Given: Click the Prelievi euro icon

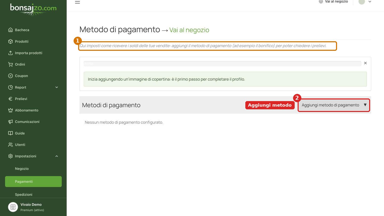Looking at the screenshot, I should [10, 99].
